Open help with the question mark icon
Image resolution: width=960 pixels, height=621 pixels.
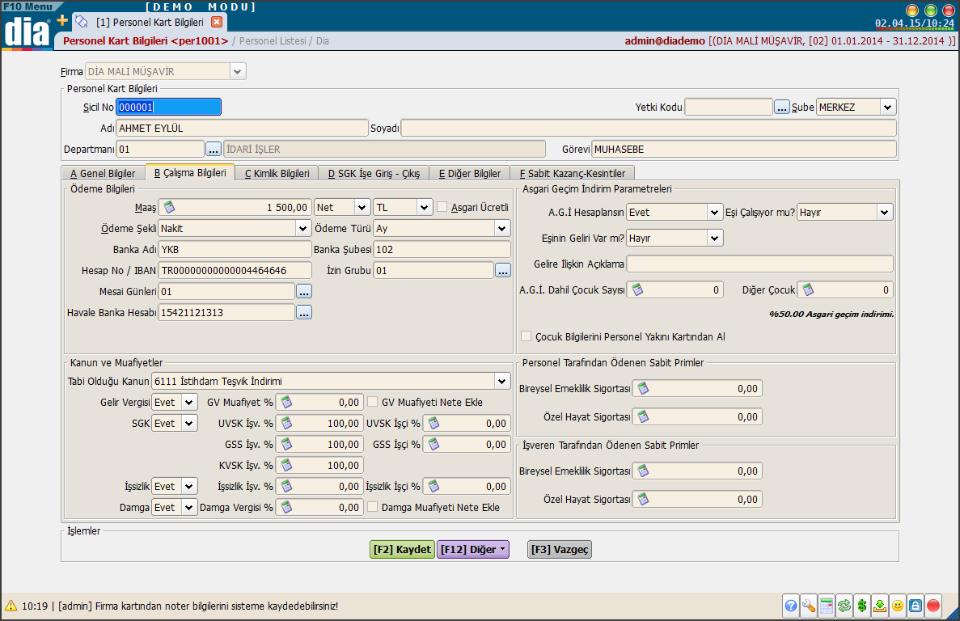coord(791,606)
